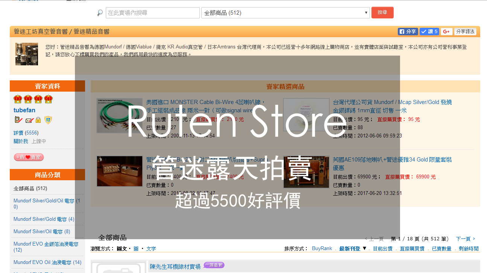Sort products by 目前出價
The image size is (487, 273).
pyautogui.click(x=383, y=249)
